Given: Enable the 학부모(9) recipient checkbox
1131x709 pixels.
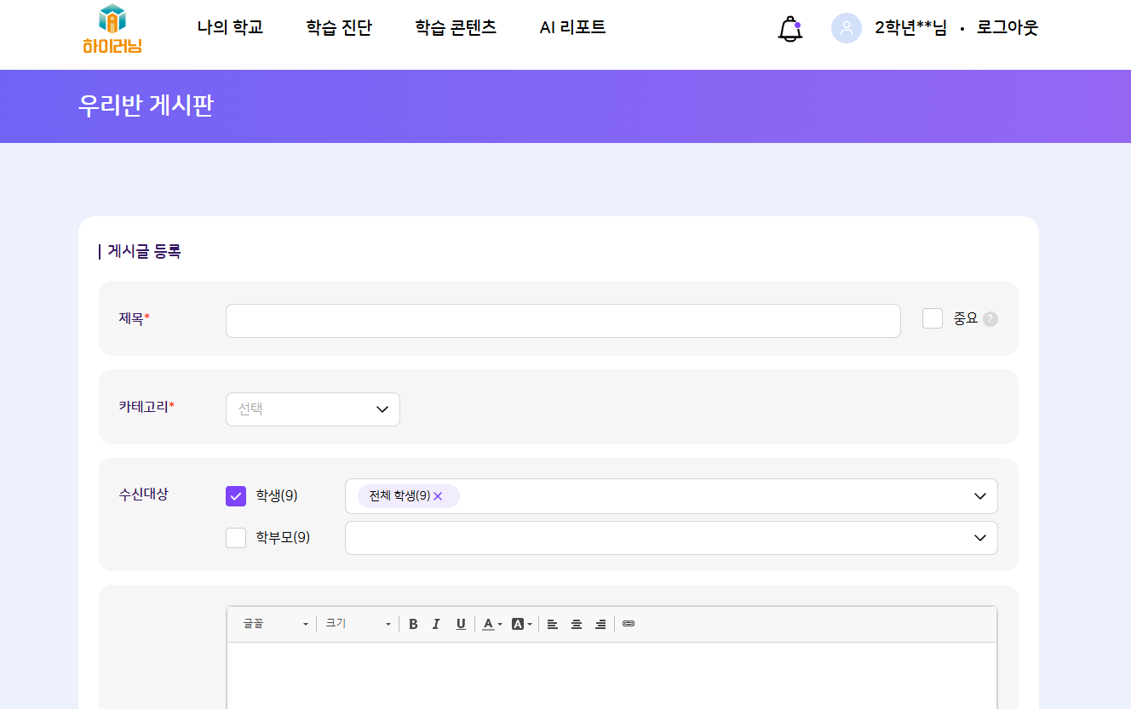Looking at the screenshot, I should pyautogui.click(x=236, y=538).
